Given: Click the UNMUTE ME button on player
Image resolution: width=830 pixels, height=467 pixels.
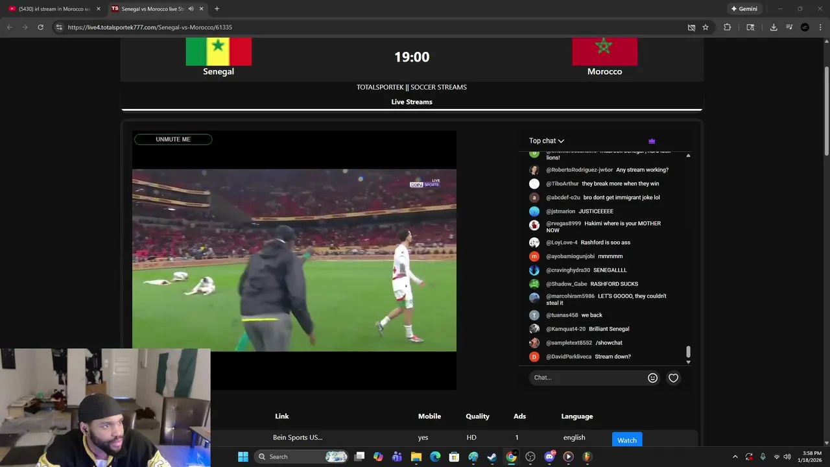Looking at the screenshot, I should point(173,139).
